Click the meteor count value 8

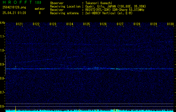coord(40,13)
